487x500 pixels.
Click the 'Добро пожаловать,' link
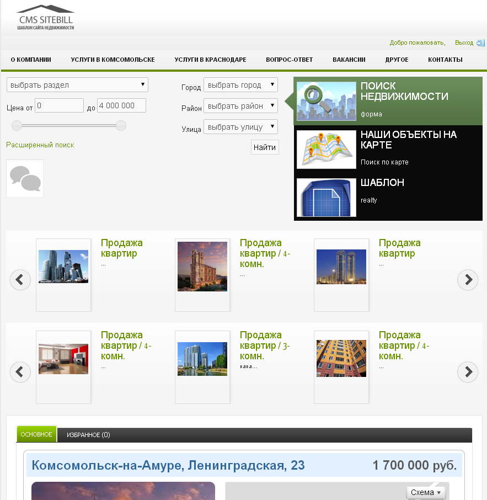418,42
